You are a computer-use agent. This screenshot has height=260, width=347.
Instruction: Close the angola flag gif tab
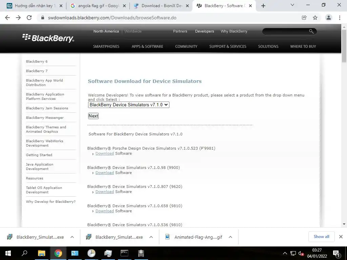[x=124, y=6]
